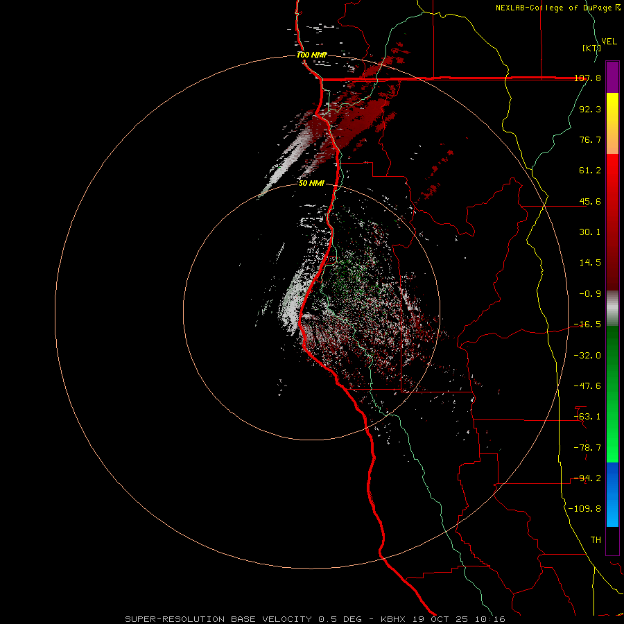Click the -0.9 velocity scale value
The width and height of the screenshot is (624, 624).
[590, 294]
